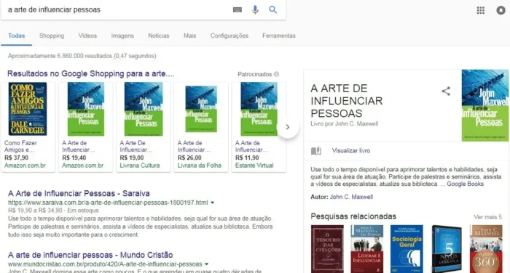
Task: Start voice search with microphone icon
Action: tap(255, 9)
